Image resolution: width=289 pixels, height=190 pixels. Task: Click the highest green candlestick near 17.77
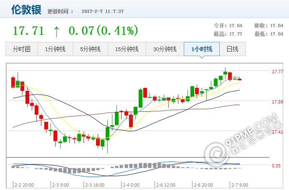225,72
